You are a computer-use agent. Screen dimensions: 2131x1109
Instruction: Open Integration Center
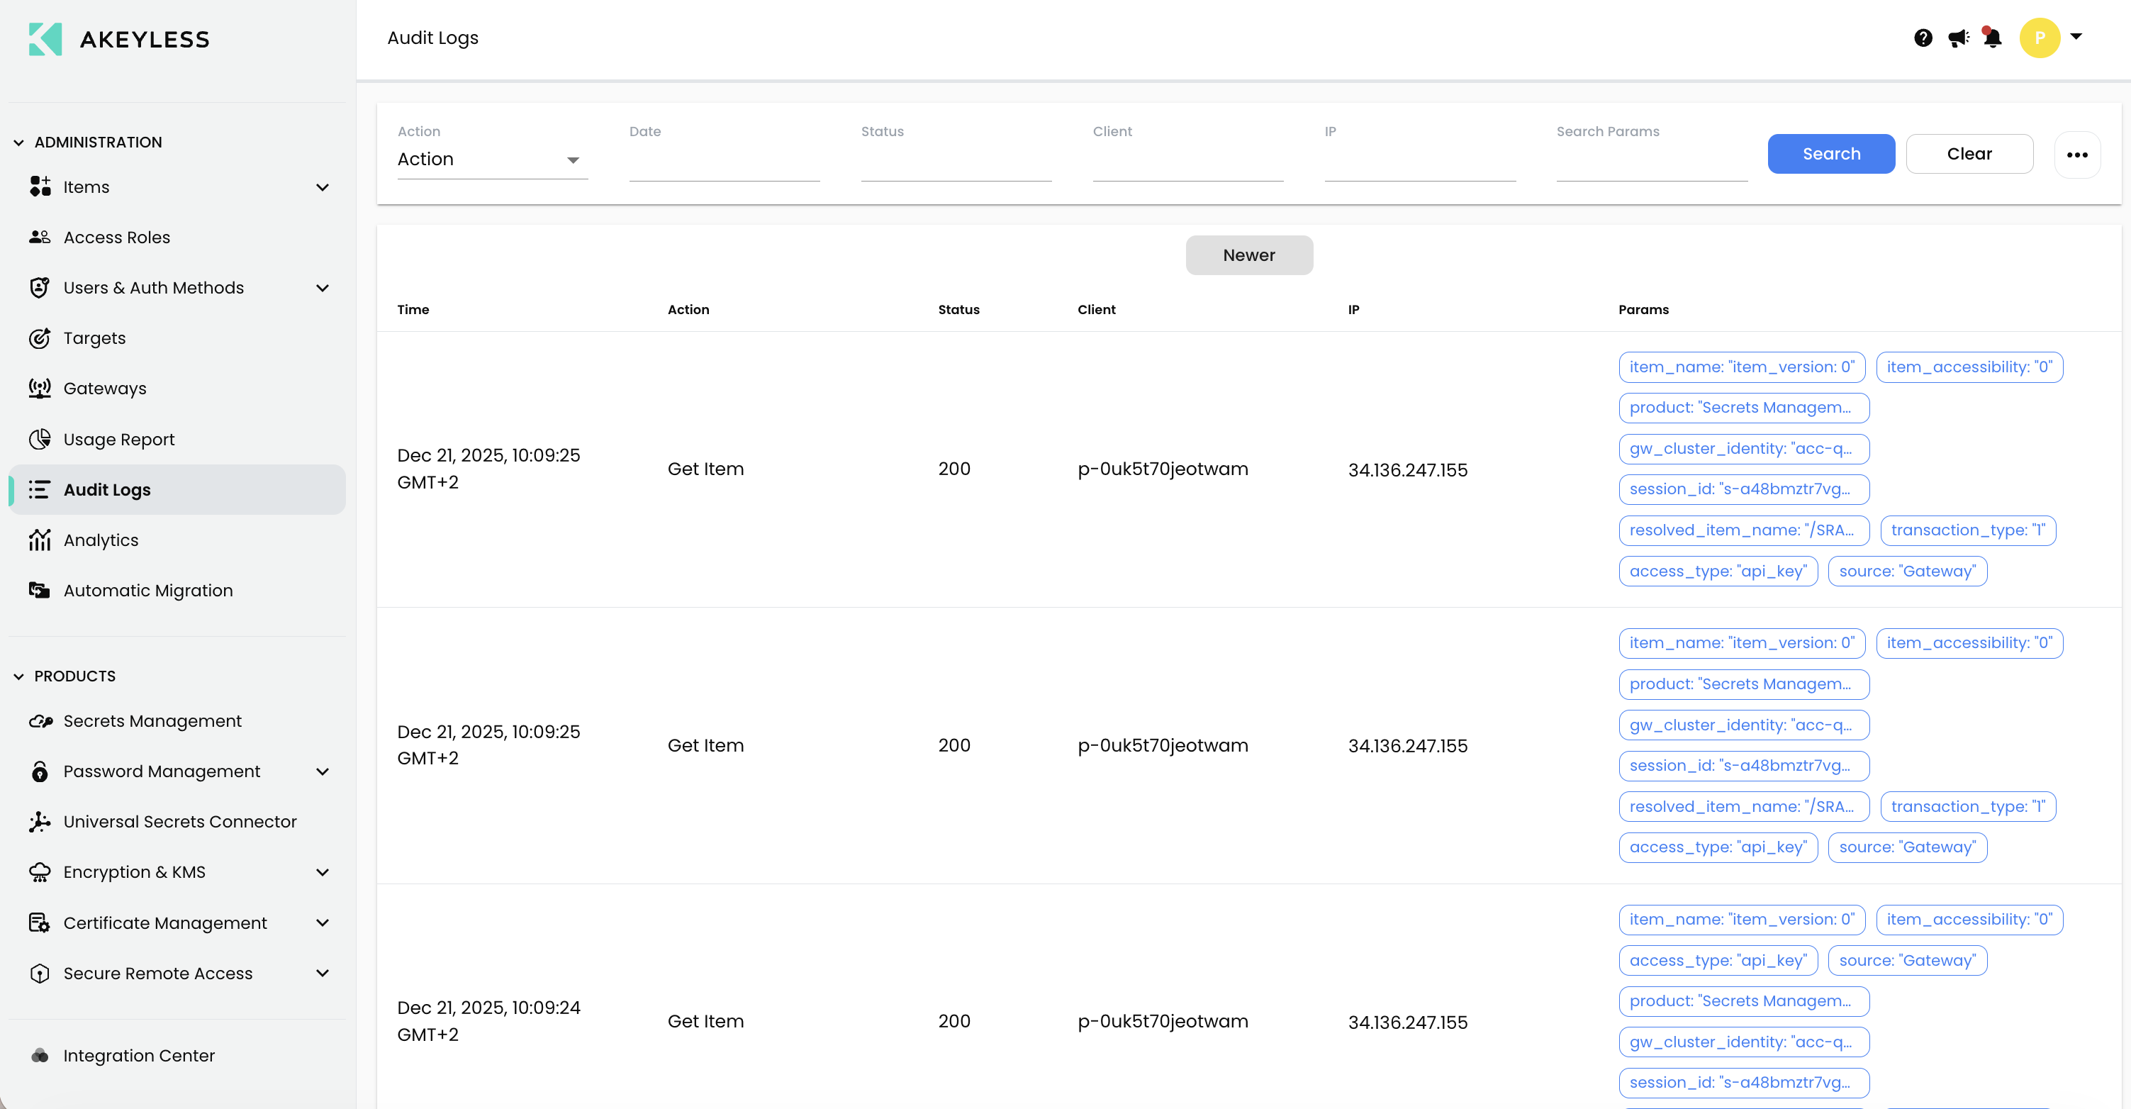[x=138, y=1055]
